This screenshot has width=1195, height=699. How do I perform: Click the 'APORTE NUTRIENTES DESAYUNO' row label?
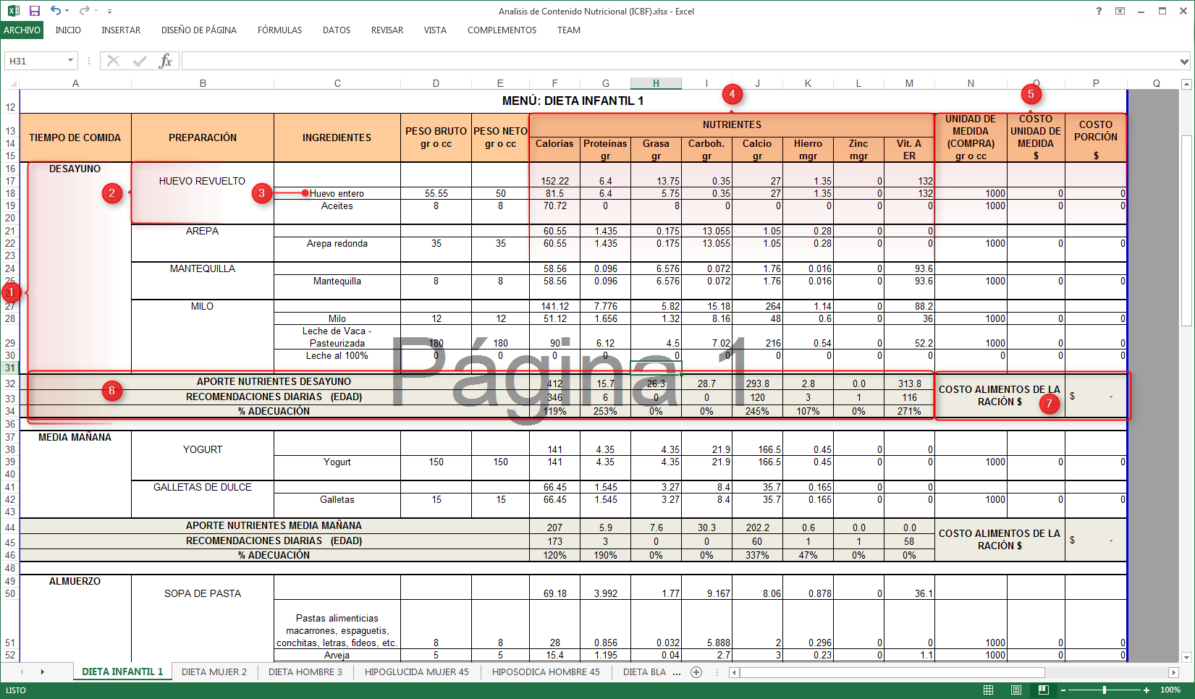pyautogui.click(x=274, y=381)
